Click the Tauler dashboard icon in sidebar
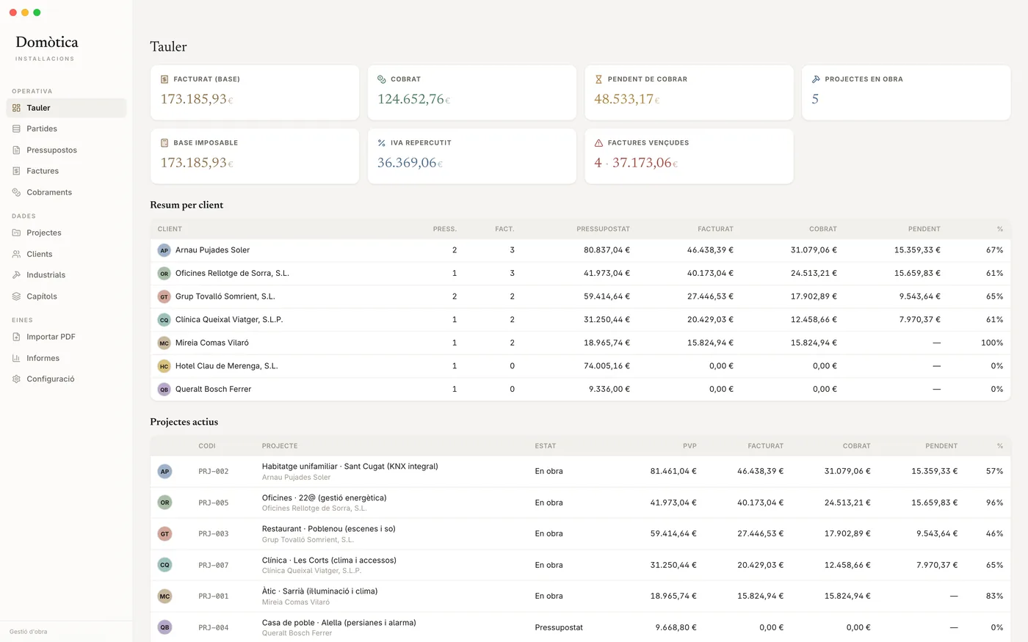The height and width of the screenshot is (642, 1028). click(x=16, y=108)
